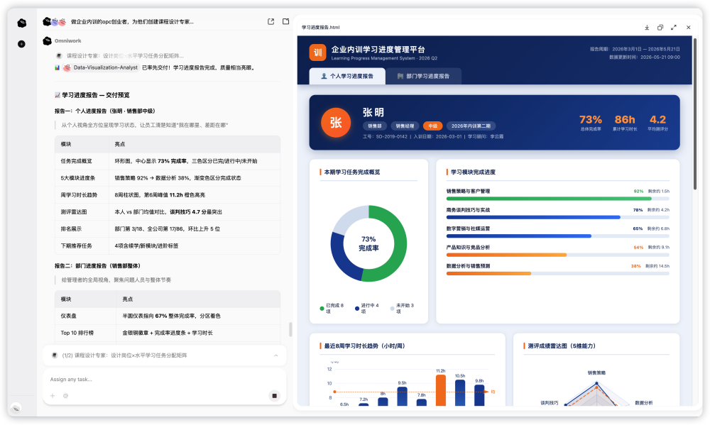Click the agent icon in the (1/2) task bar

tap(55, 355)
